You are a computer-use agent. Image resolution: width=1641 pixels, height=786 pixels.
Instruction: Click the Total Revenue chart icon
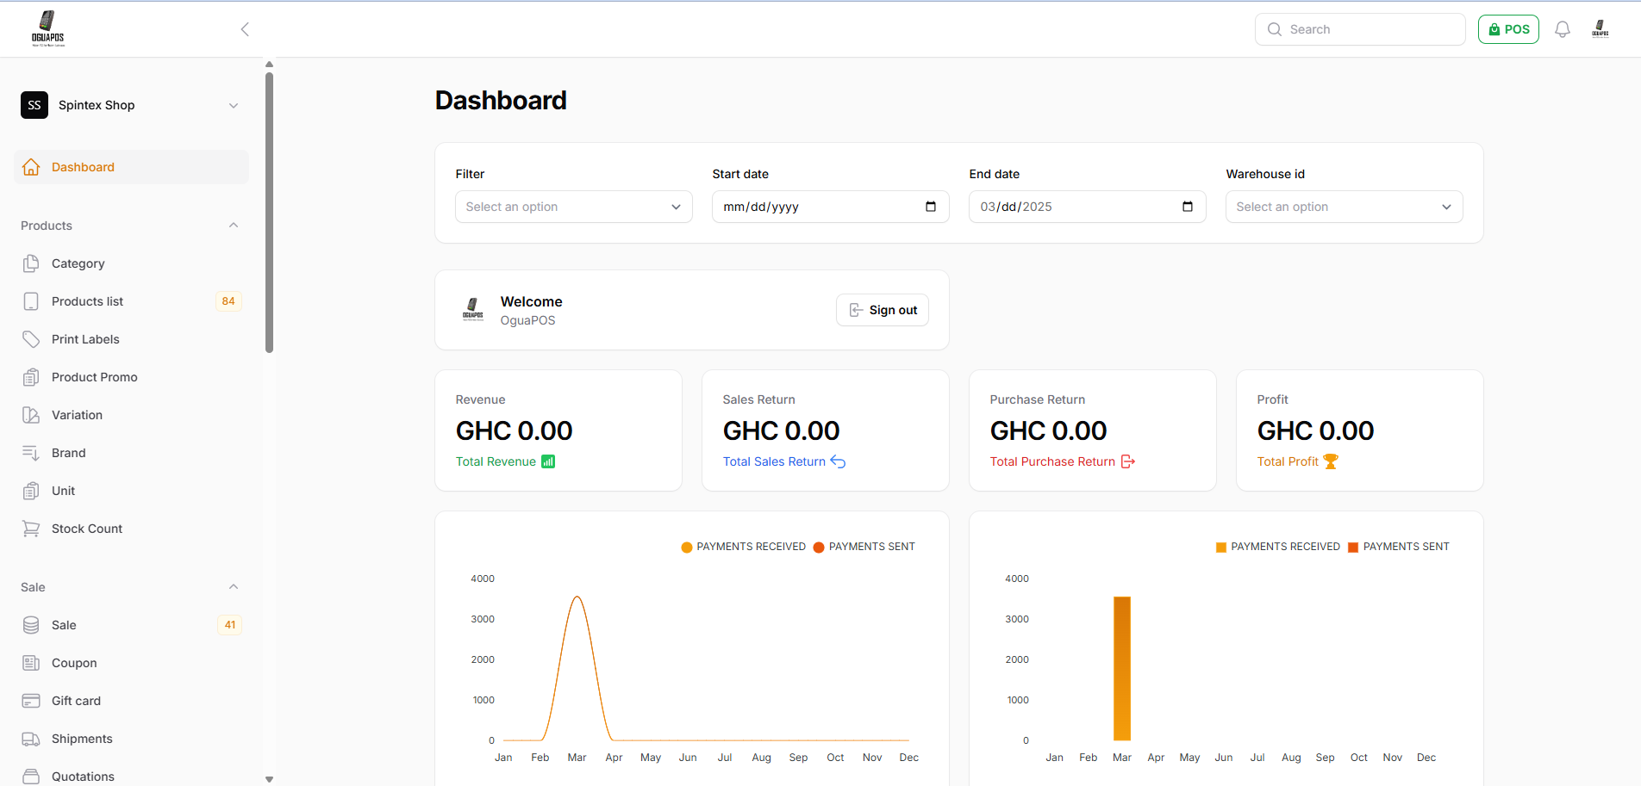tap(548, 461)
